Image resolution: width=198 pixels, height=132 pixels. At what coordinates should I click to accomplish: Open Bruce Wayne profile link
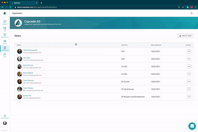(28, 73)
